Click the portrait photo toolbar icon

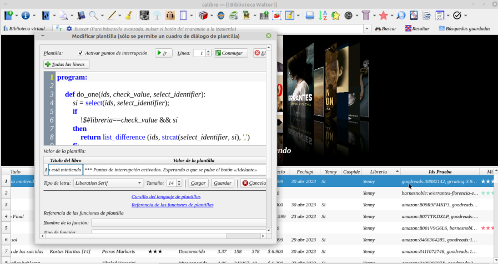click(x=144, y=15)
